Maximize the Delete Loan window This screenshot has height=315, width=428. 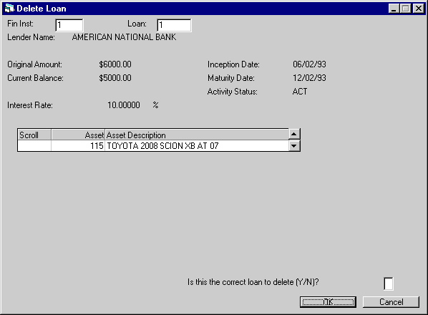406,9
